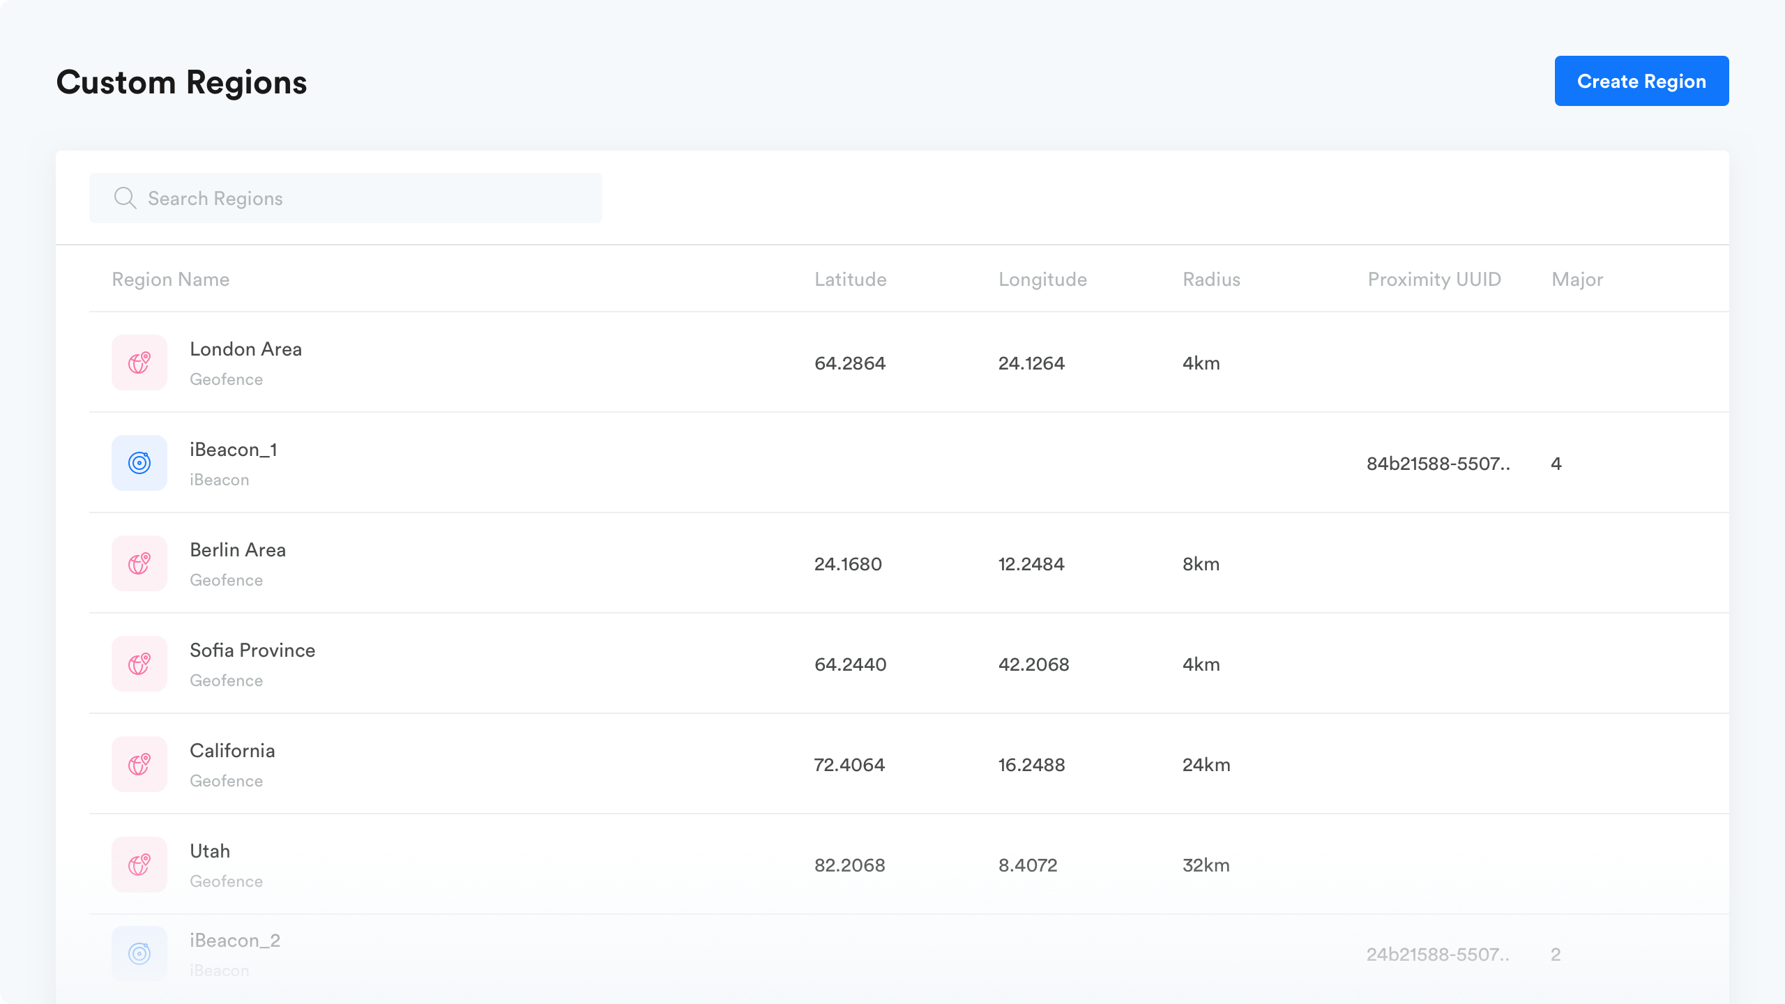Sort by Latitude column header
Image resolution: width=1785 pixels, height=1004 pixels.
click(850, 280)
